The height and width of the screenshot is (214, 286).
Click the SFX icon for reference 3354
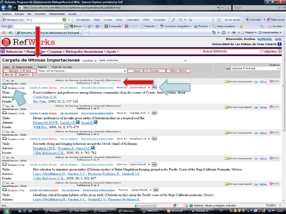(274, 107)
